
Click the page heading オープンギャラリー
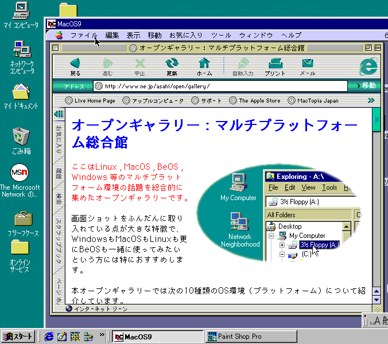point(215,133)
